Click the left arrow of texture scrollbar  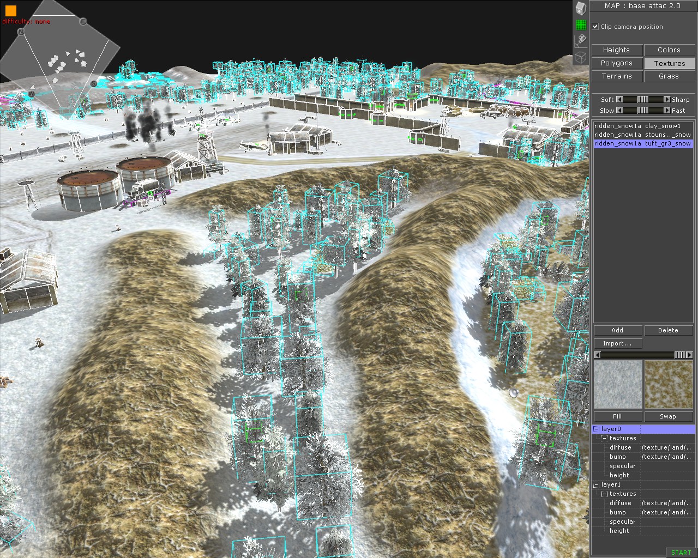tap(597, 355)
